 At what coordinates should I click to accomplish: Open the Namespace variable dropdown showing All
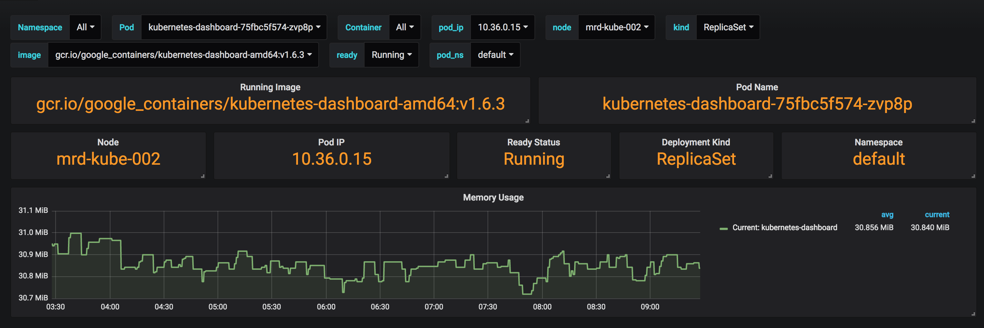(x=85, y=28)
